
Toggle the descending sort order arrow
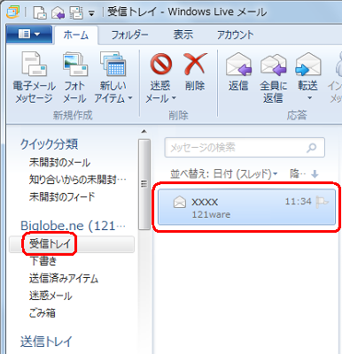(x=315, y=174)
